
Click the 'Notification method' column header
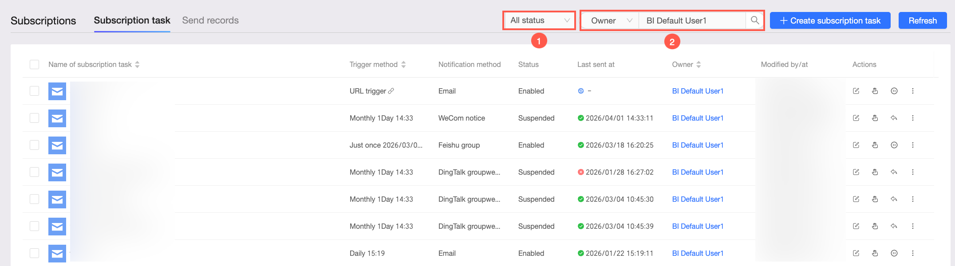(x=470, y=64)
